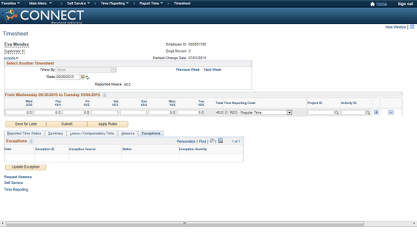This screenshot has height=234, width=417.
Task: Click the scrollbar left arrow
Action: [3, 224]
